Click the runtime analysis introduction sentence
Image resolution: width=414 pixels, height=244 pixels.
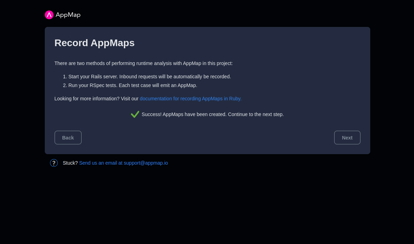[x=143, y=63]
